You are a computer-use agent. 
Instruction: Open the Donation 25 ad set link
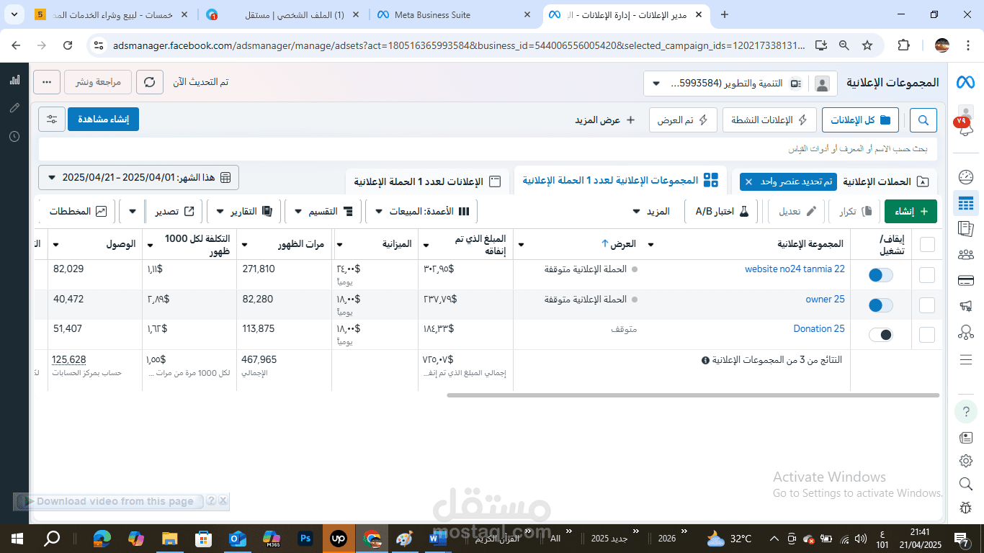click(819, 329)
